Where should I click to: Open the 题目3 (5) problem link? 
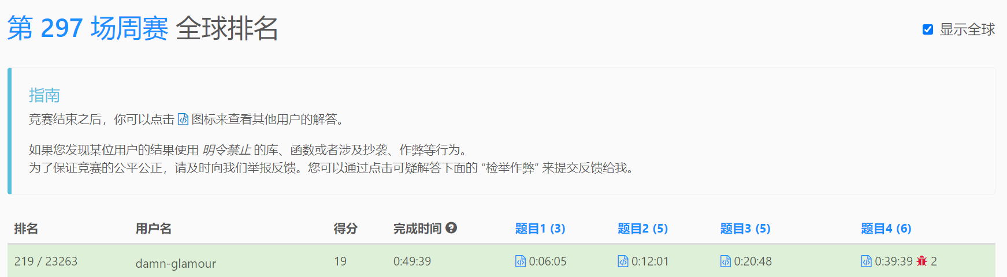point(745,229)
